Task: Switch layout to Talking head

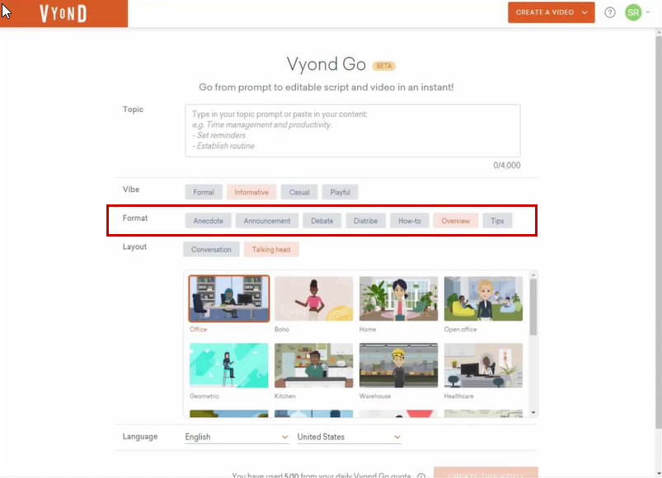Action: [271, 250]
